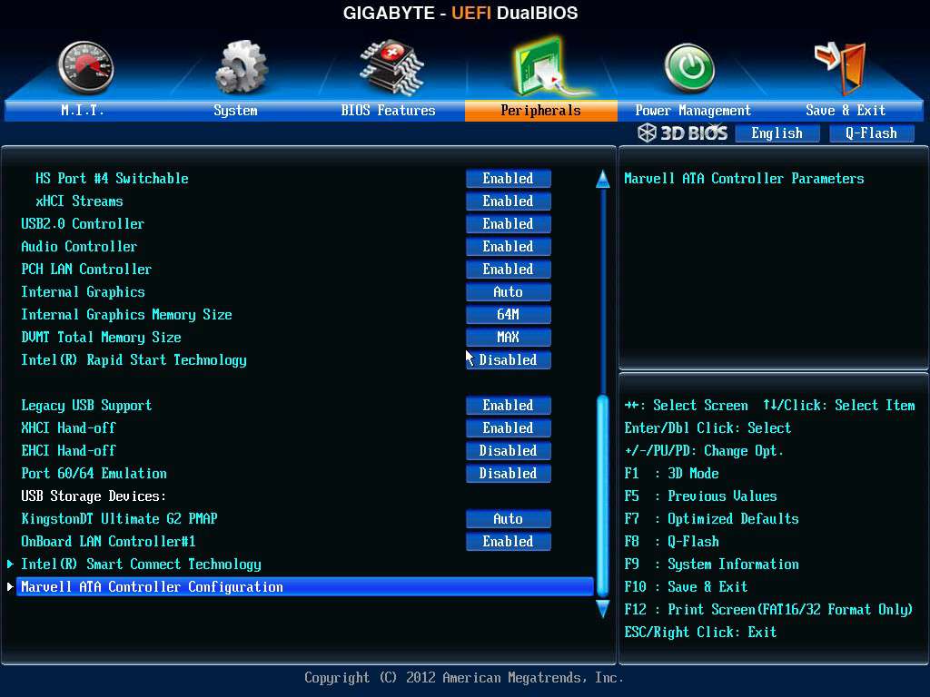This screenshot has height=697, width=930.
Task: Open Internal Graphics Memory Size 64M option
Action: coord(509,315)
